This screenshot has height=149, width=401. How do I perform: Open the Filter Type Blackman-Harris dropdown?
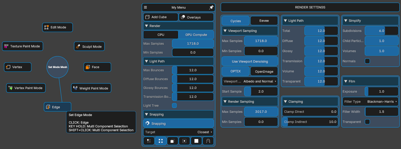[371, 102]
